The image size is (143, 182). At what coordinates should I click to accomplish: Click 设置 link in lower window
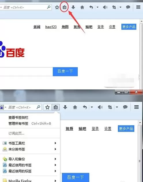[x=108, y=129]
